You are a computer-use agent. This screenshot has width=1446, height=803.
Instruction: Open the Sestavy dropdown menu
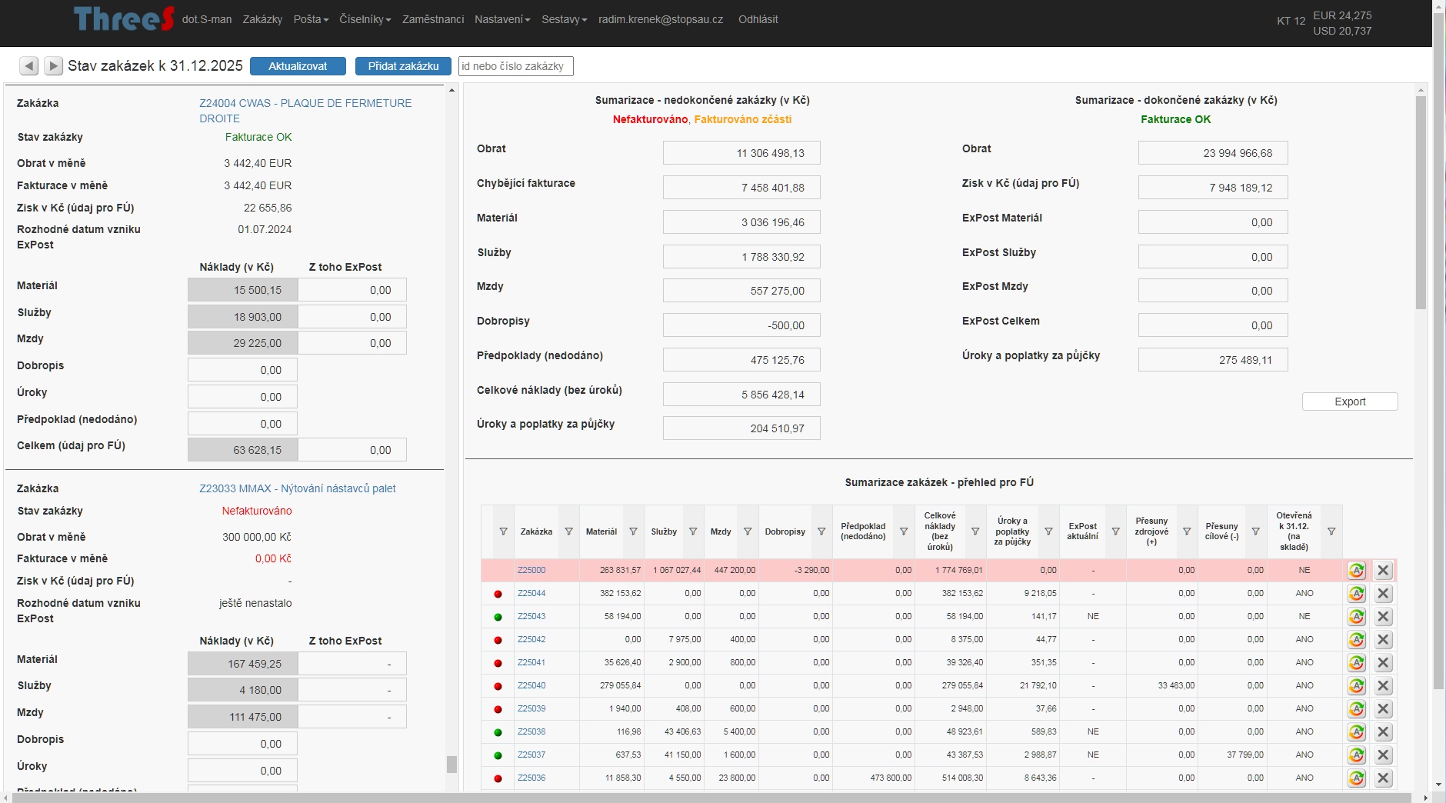[564, 19]
